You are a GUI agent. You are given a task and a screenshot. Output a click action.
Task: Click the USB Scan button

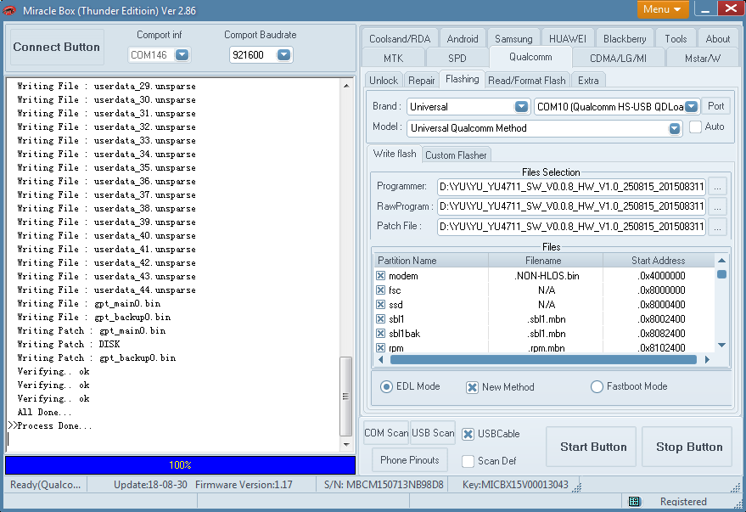(x=433, y=433)
